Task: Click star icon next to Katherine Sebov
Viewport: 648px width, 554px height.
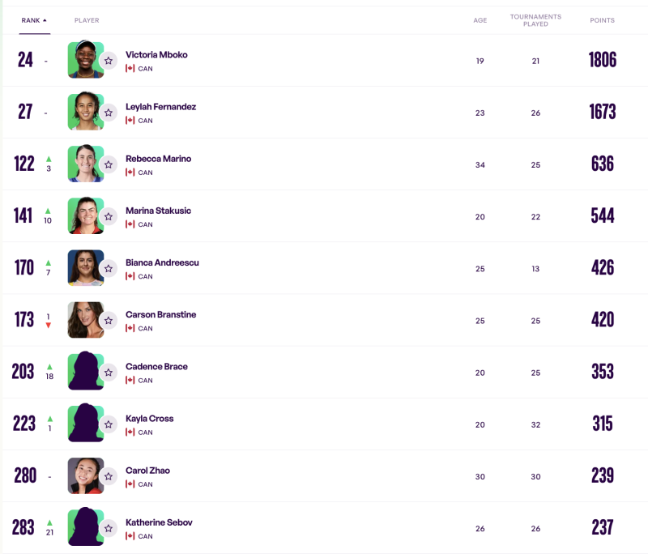Action: click(x=109, y=527)
